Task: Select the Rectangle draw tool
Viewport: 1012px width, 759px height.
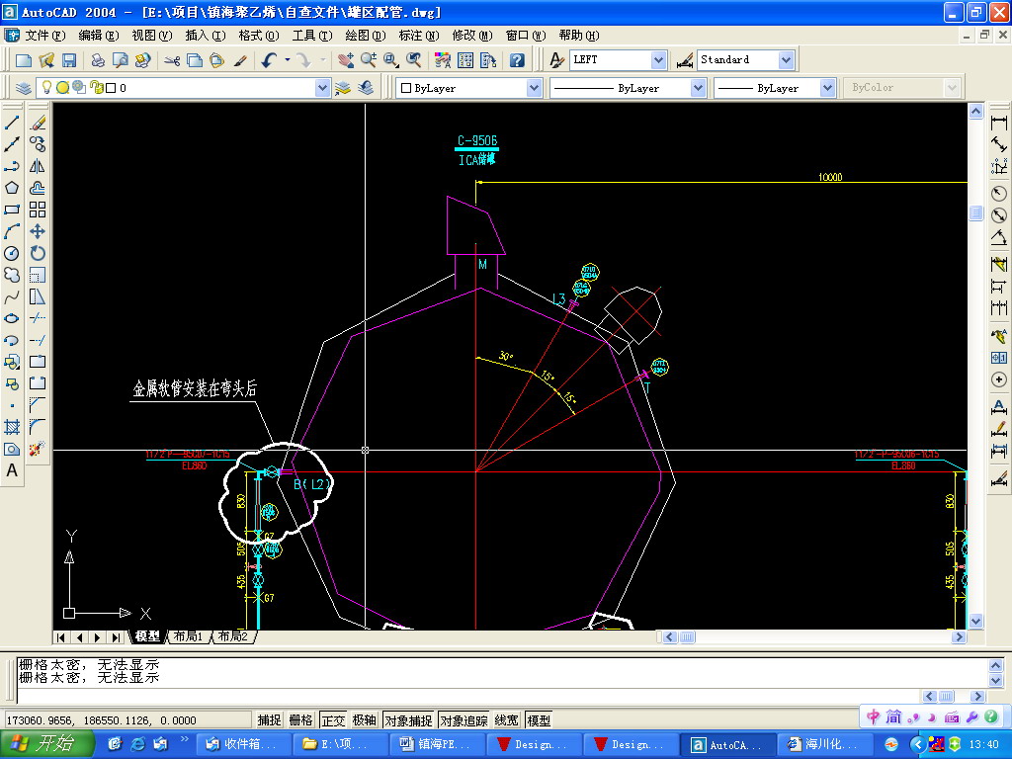Action: point(12,210)
